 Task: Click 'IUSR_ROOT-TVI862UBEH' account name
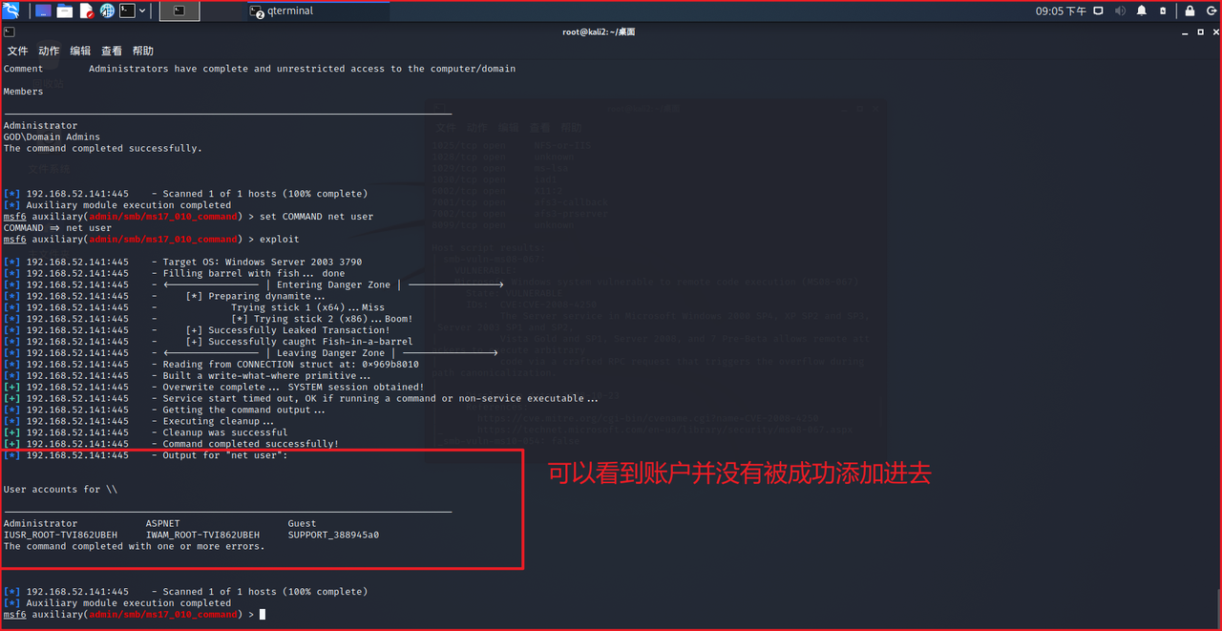pos(60,535)
